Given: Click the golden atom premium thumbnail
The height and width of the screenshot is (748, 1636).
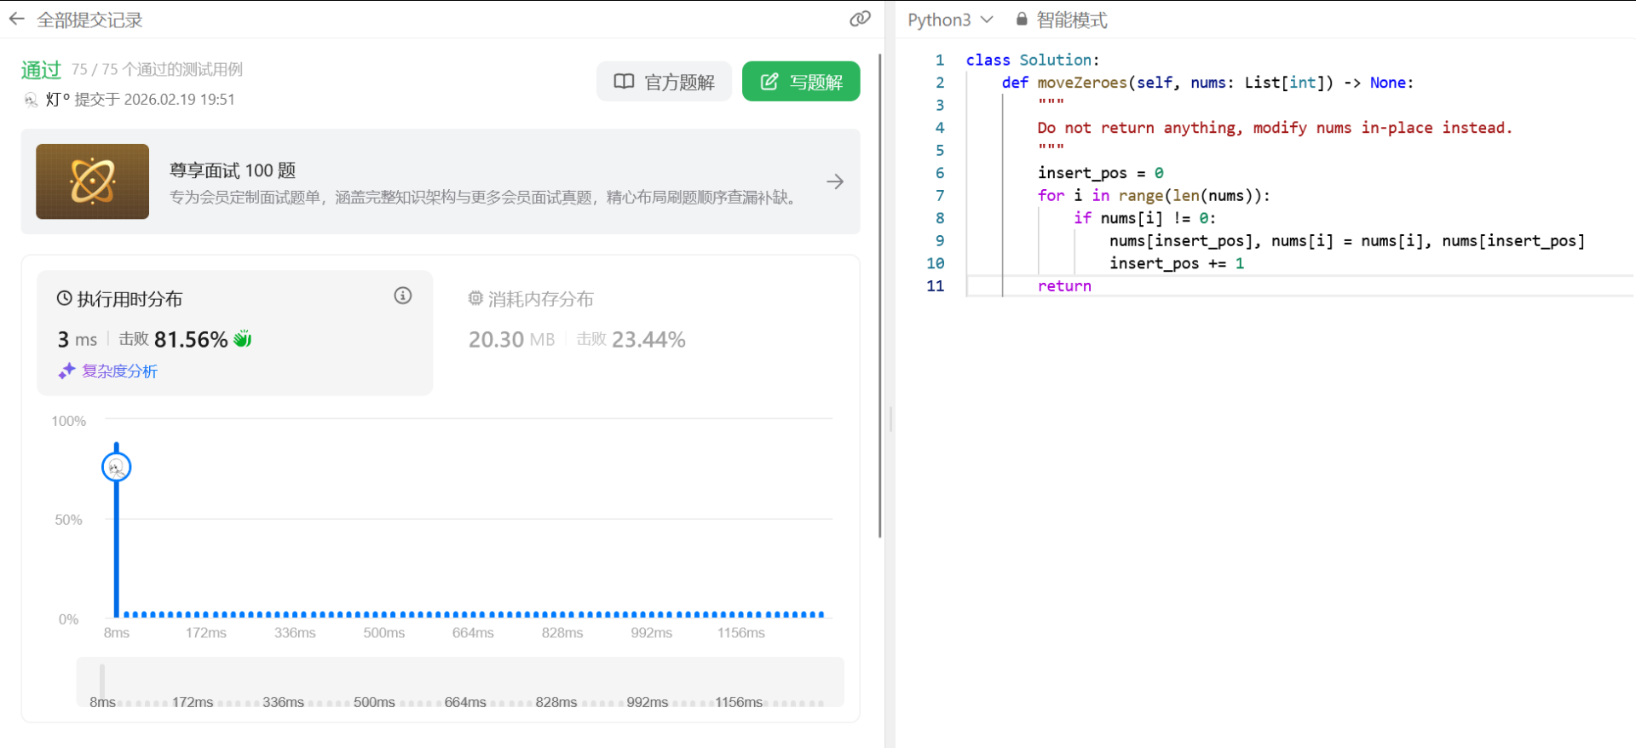Looking at the screenshot, I should [92, 181].
